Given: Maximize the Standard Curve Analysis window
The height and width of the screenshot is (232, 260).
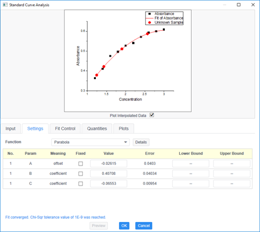Looking at the screenshot, I should tap(239, 4).
